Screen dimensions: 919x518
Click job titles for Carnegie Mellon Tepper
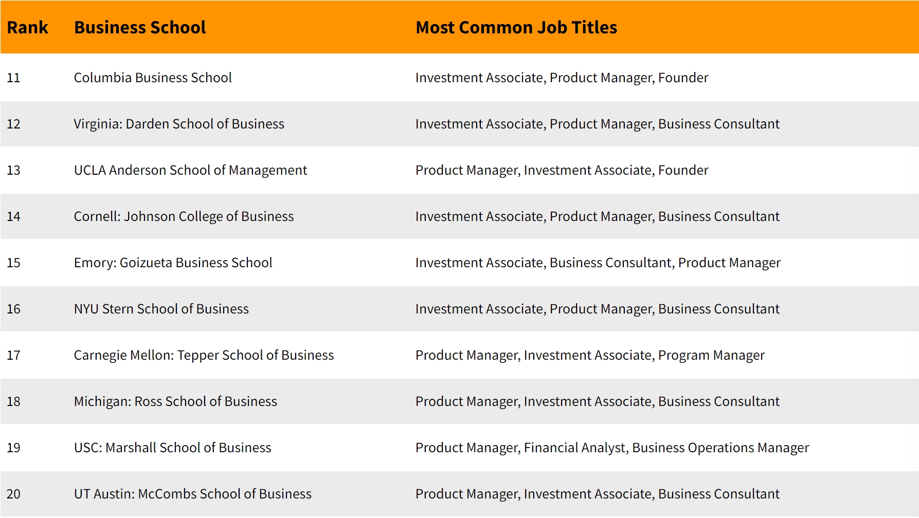590,355
